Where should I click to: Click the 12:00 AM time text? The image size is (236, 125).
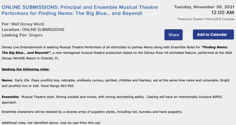[x=223, y=12]
